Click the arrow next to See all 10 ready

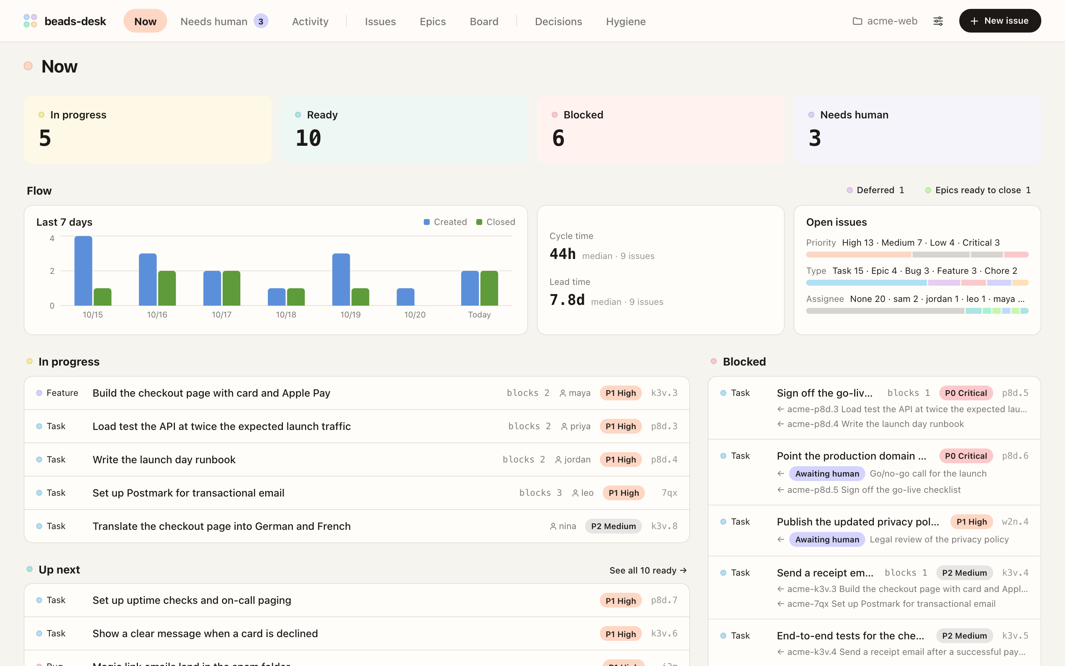click(x=683, y=571)
